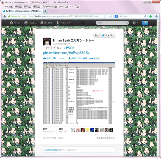Open the settings gear dropdown
The width and height of the screenshot is (161, 158).
[135, 23]
